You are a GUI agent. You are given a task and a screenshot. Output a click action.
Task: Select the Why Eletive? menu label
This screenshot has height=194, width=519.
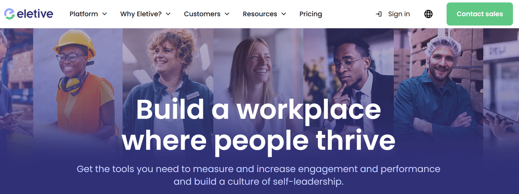(141, 14)
